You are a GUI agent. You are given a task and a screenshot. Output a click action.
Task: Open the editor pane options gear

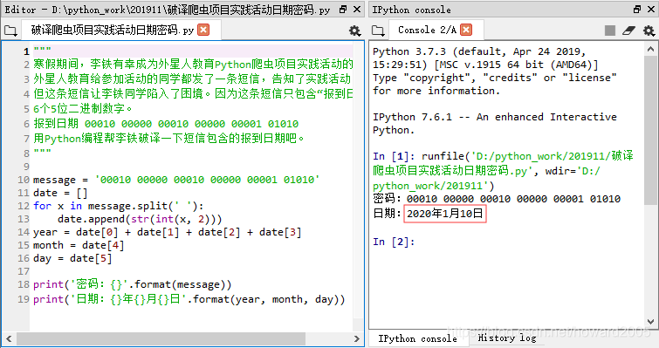tap(355, 31)
